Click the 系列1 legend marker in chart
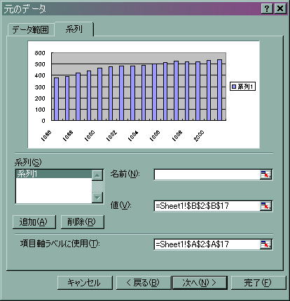 (x=234, y=87)
